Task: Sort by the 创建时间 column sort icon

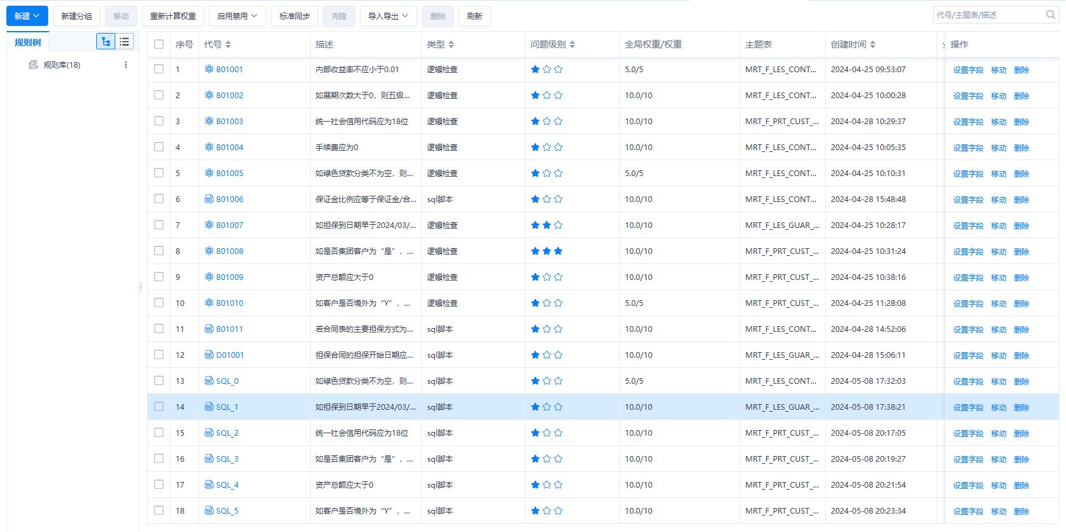Action: click(873, 44)
